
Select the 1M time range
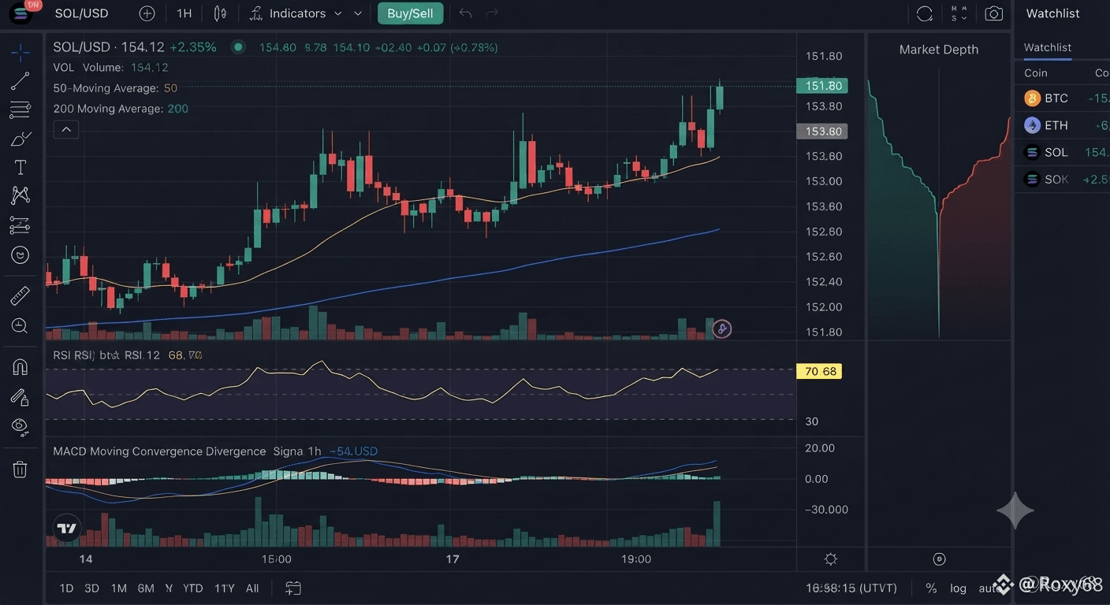coord(118,588)
